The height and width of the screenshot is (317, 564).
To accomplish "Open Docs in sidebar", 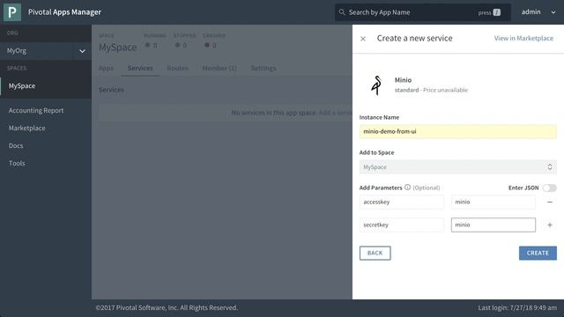I will tap(16, 145).
